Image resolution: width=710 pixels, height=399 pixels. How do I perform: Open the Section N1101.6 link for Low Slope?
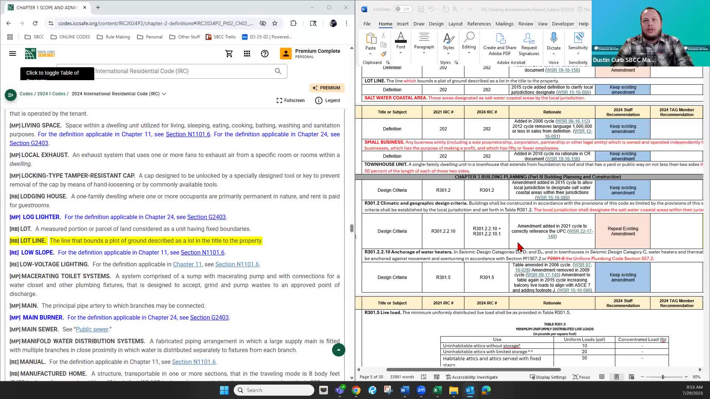pyautogui.click(x=202, y=252)
